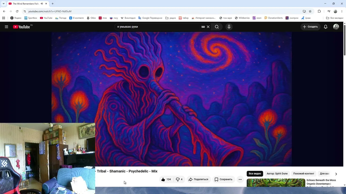Open the В контакте bookmark
The height and width of the screenshot is (194, 346).
point(76,18)
